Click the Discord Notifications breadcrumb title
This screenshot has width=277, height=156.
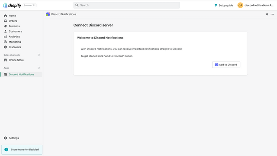pyautogui.click(x=64, y=14)
